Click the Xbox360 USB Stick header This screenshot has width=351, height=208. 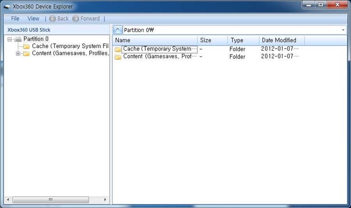pos(29,30)
